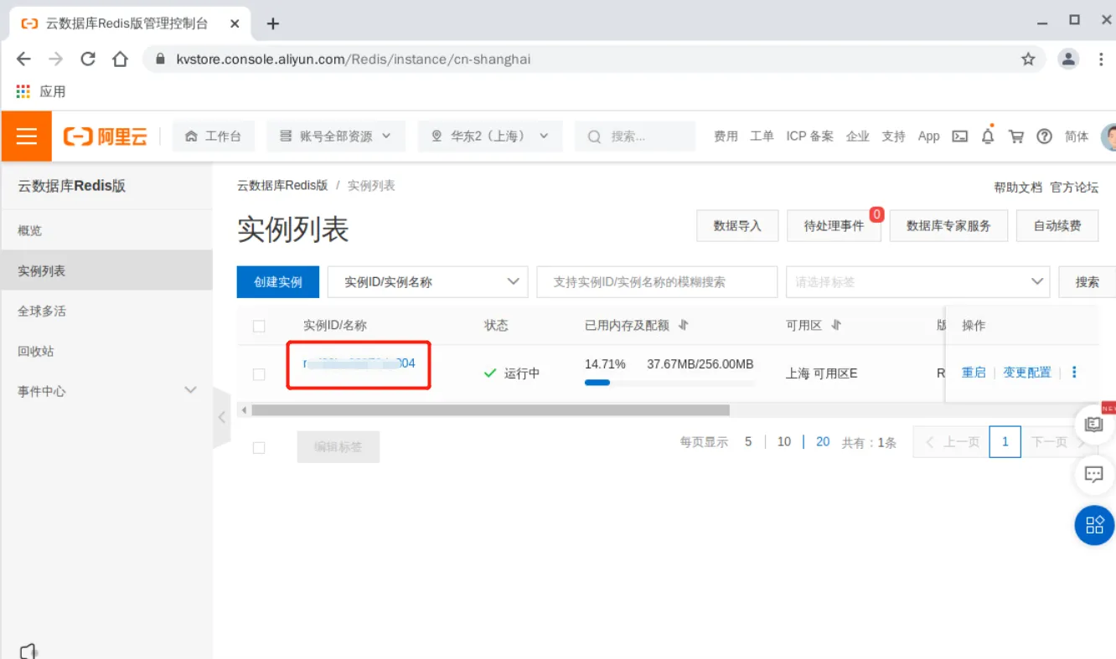Click the table's horizontal scrollbar

[491, 410]
